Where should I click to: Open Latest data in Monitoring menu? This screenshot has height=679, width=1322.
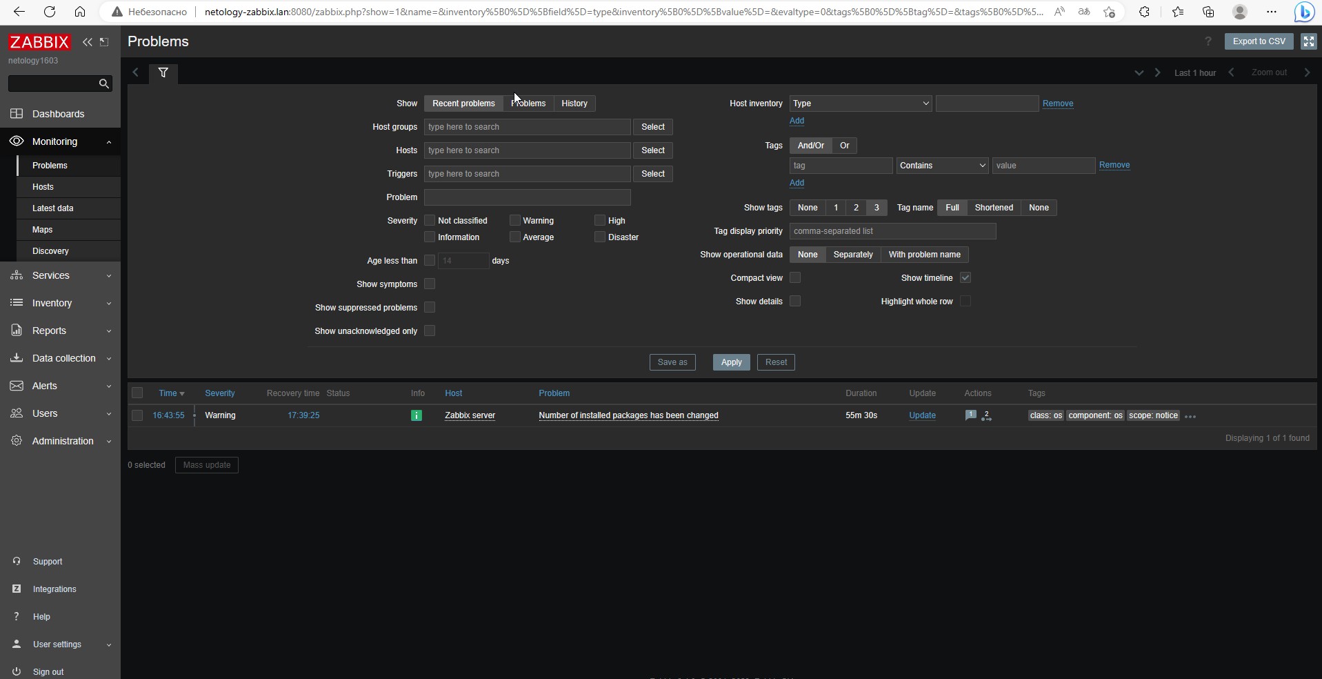coord(69,208)
